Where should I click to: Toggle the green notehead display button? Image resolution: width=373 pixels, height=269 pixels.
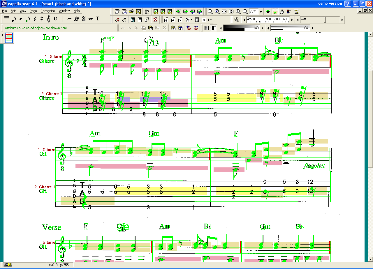coord(268,12)
